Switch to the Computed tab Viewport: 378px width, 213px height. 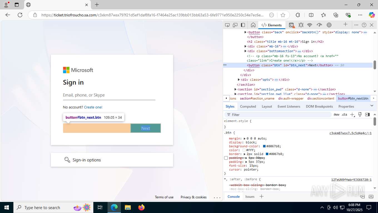pyautogui.click(x=248, y=106)
